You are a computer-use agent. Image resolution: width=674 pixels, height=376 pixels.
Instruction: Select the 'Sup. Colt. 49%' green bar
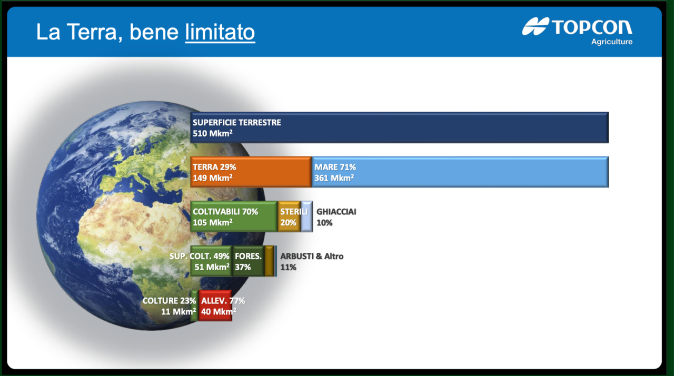[x=211, y=261]
